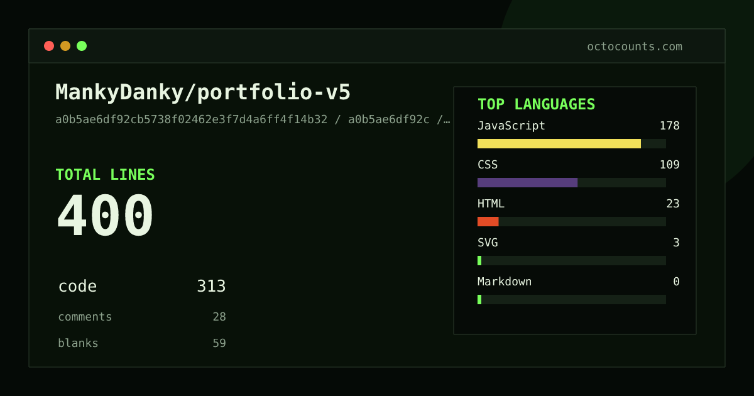Click the comments row label
Image resolution: width=754 pixels, height=396 pixels.
click(85, 317)
